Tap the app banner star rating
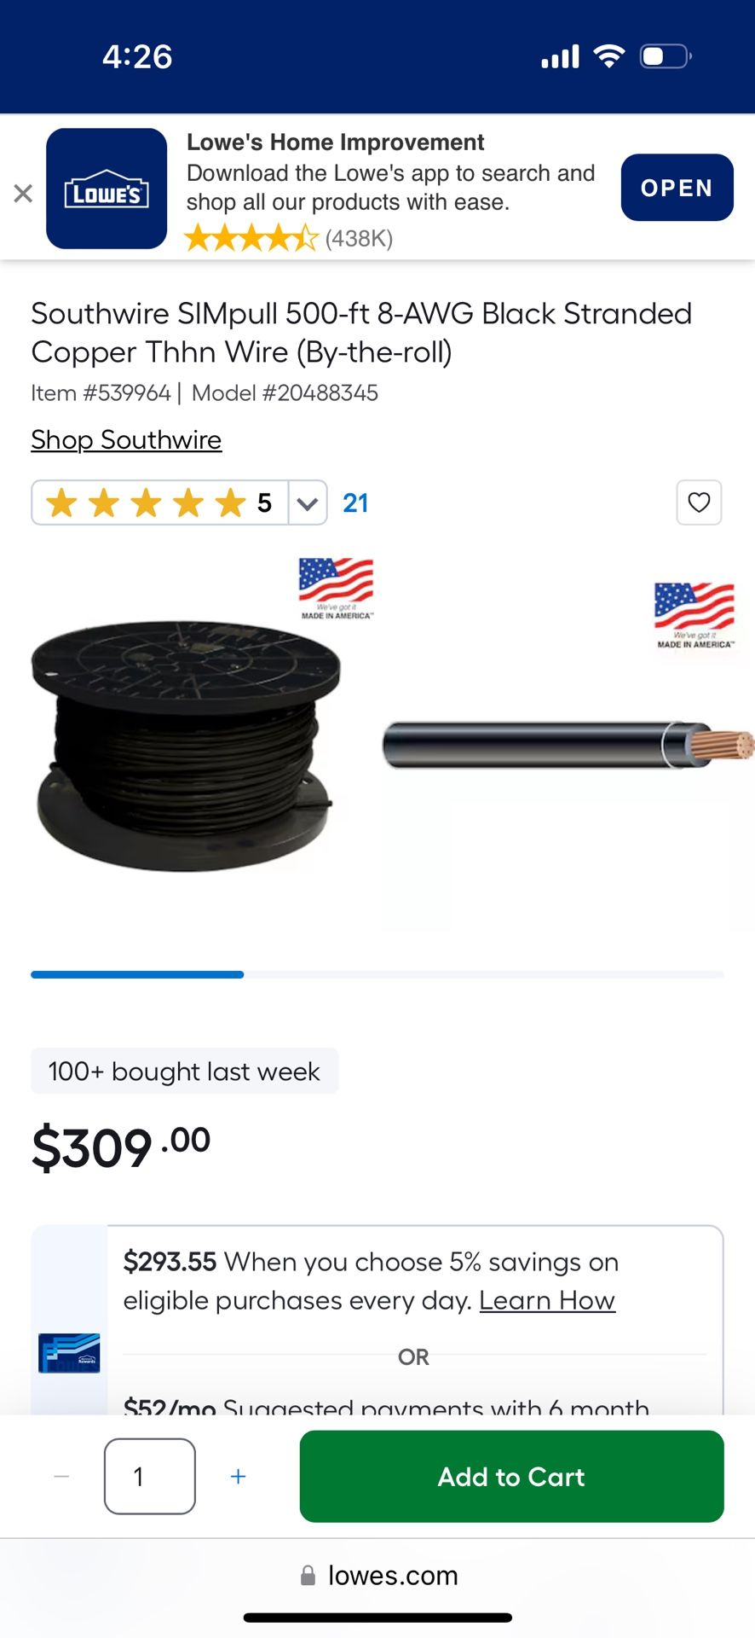The height and width of the screenshot is (1638, 755). [x=251, y=238]
